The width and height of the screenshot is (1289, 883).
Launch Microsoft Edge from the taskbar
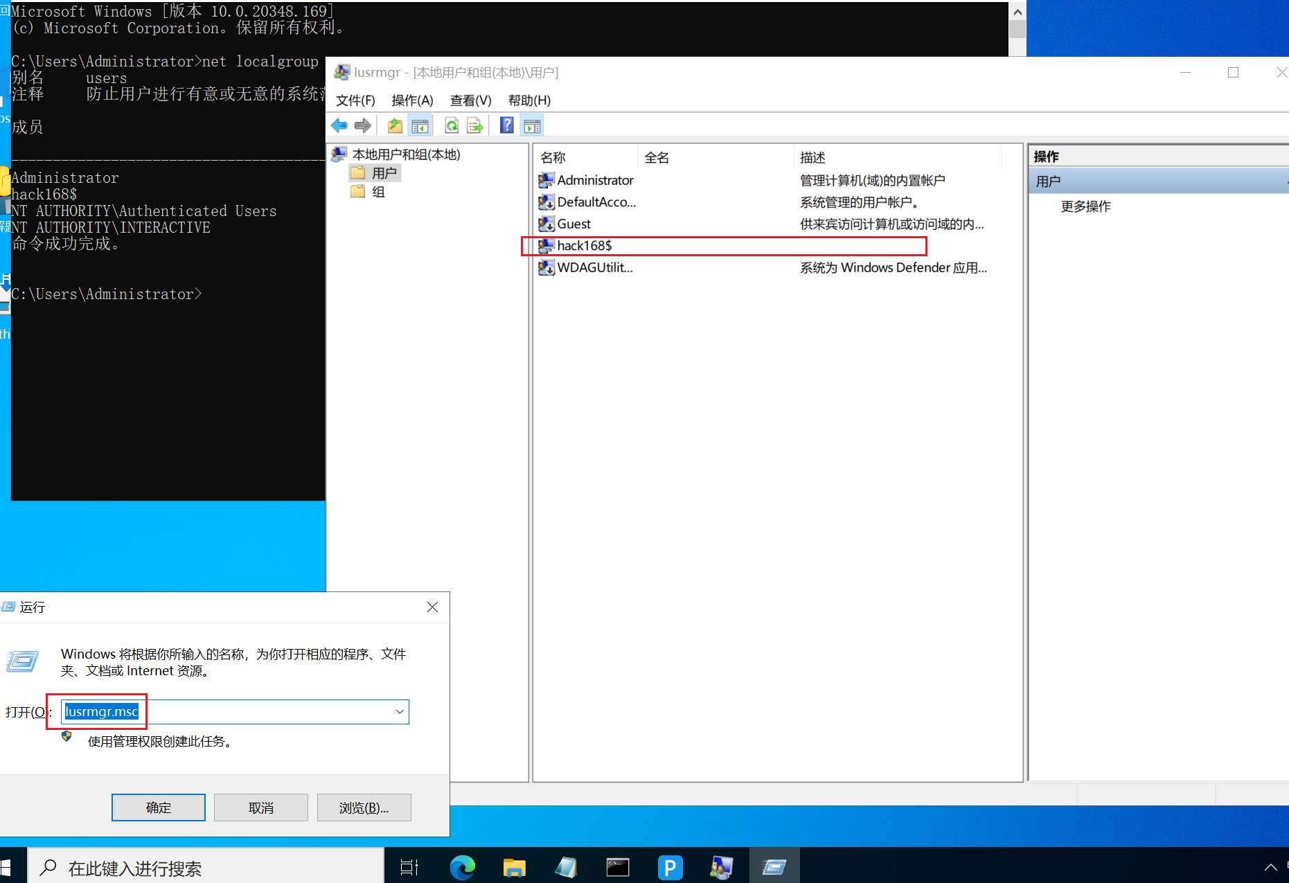pyautogui.click(x=462, y=867)
